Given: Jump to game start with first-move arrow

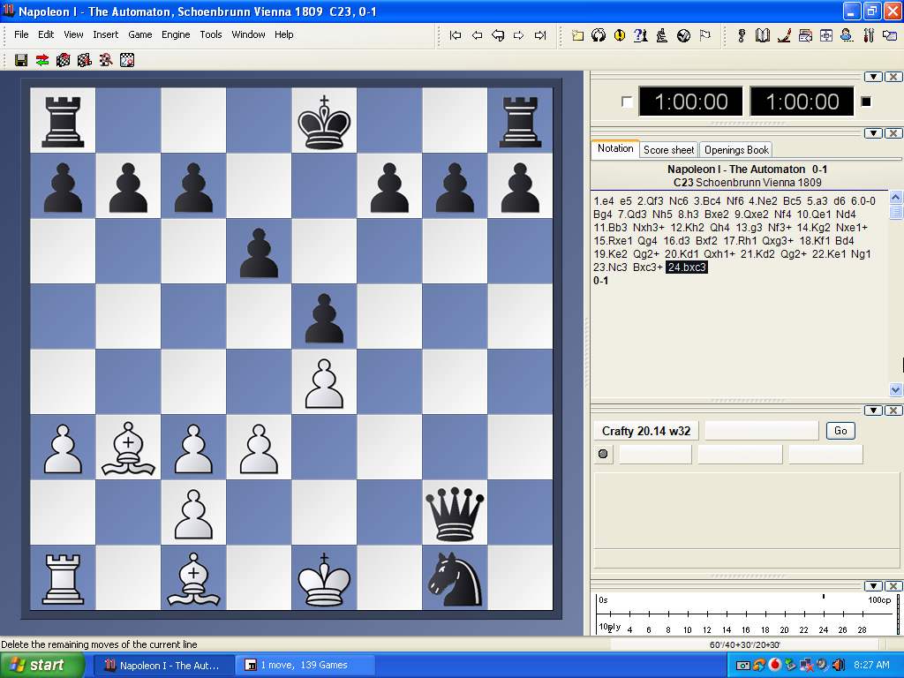Looking at the screenshot, I should tap(456, 35).
